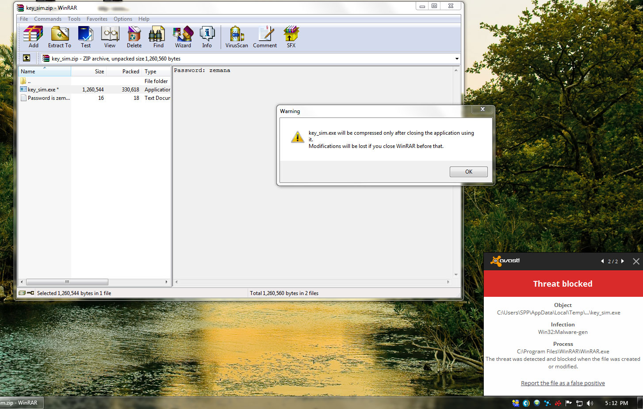The height and width of the screenshot is (409, 643).
Task: Click file list scroll right arrow
Action: coord(167,282)
